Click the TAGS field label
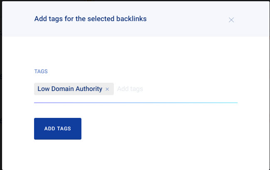Image resolution: width=270 pixels, height=170 pixels. click(41, 72)
